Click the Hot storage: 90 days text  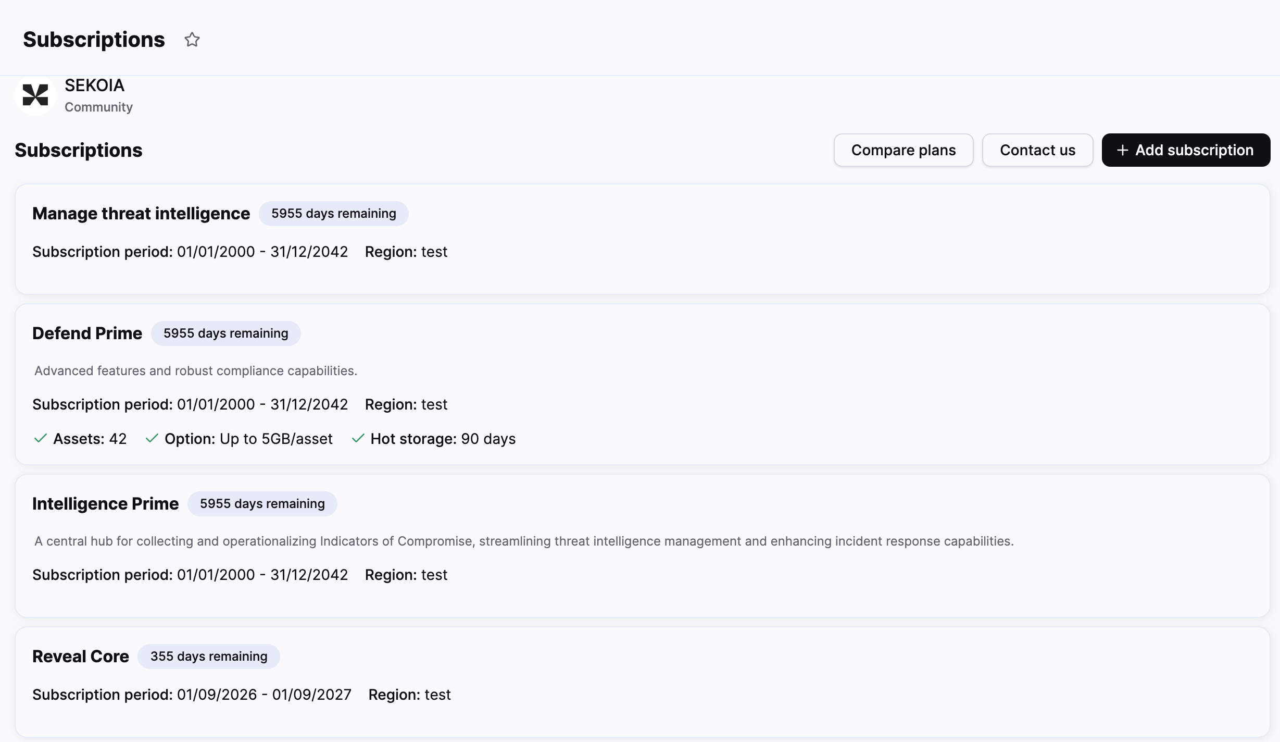(443, 439)
